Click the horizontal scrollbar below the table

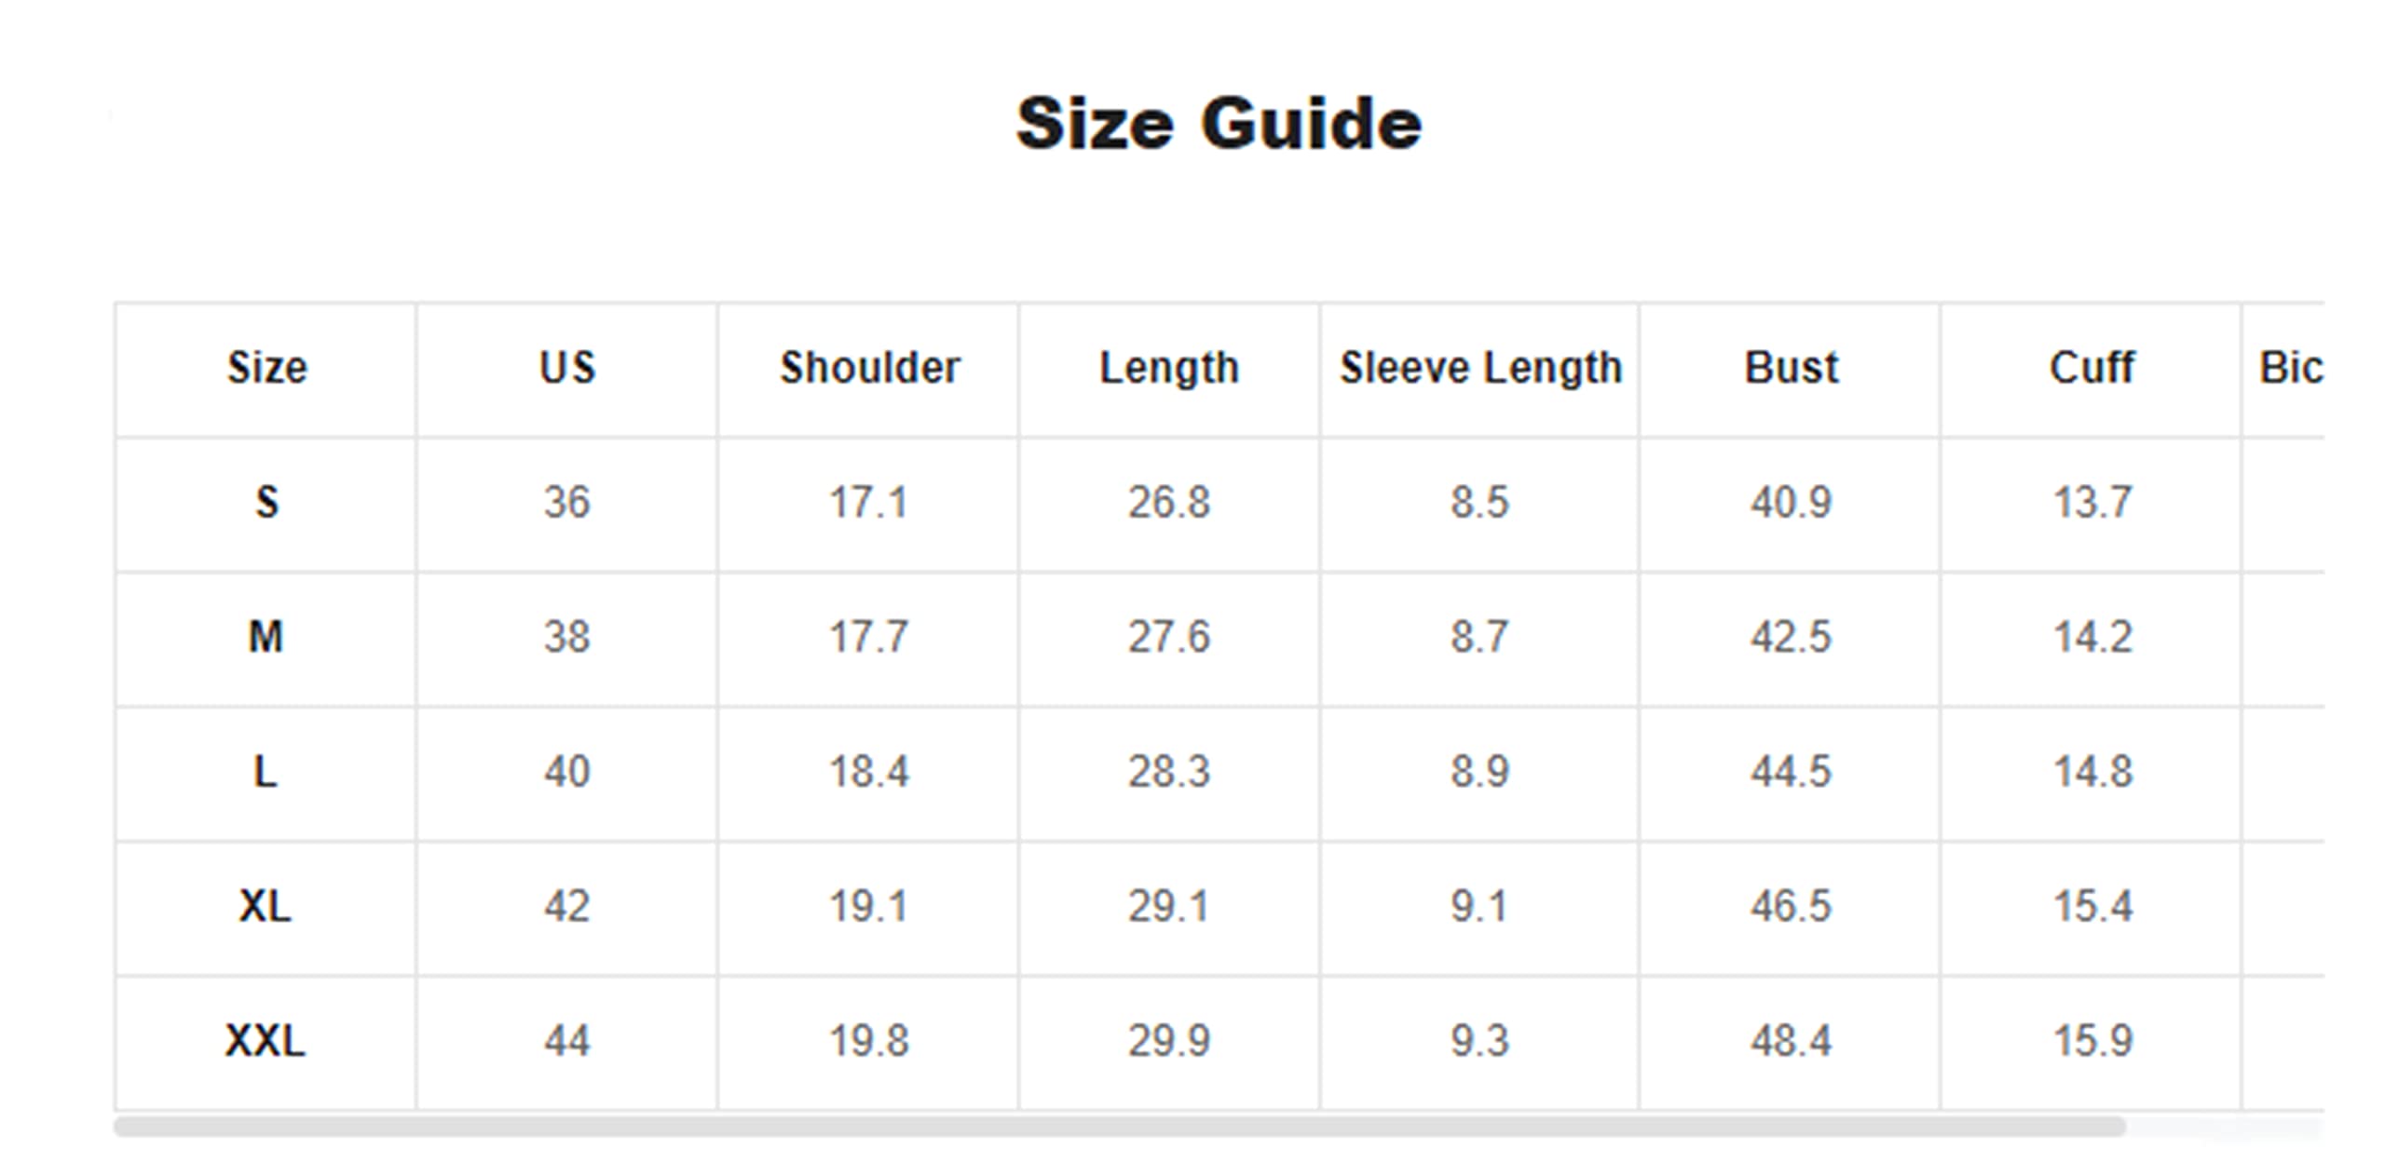(1118, 1128)
